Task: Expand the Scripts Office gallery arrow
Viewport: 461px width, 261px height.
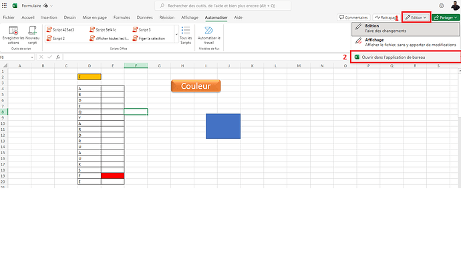Action: pyautogui.click(x=176, y=34)
